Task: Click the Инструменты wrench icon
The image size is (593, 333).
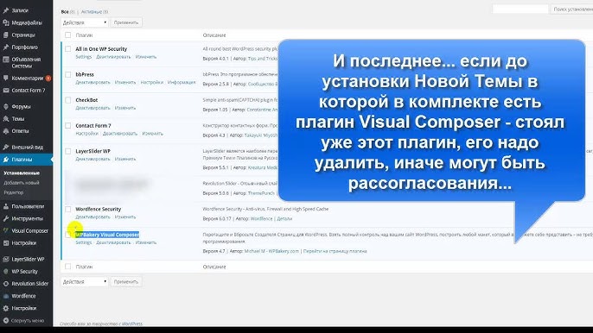Action: [6, 218]
